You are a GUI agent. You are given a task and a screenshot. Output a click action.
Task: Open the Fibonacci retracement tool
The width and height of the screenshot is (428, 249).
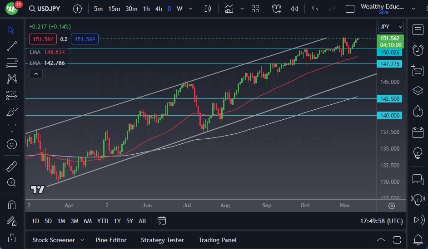pyautogui.click(x=12, y=62)
